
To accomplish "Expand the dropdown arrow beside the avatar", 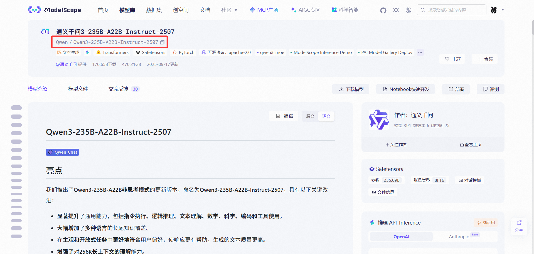I will coord(503,10).
